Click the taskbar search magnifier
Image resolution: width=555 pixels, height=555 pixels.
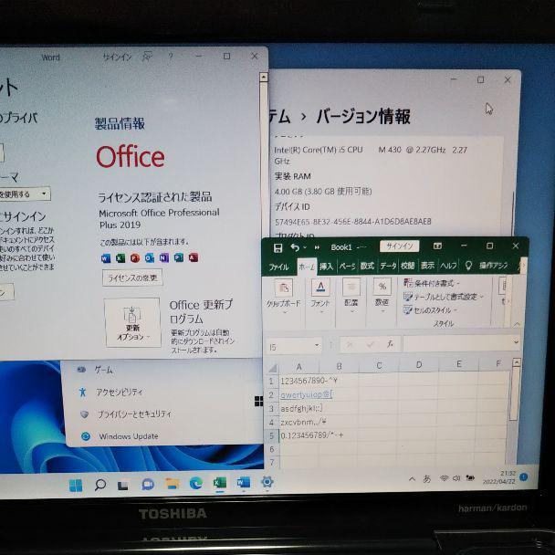click(100, 484)
